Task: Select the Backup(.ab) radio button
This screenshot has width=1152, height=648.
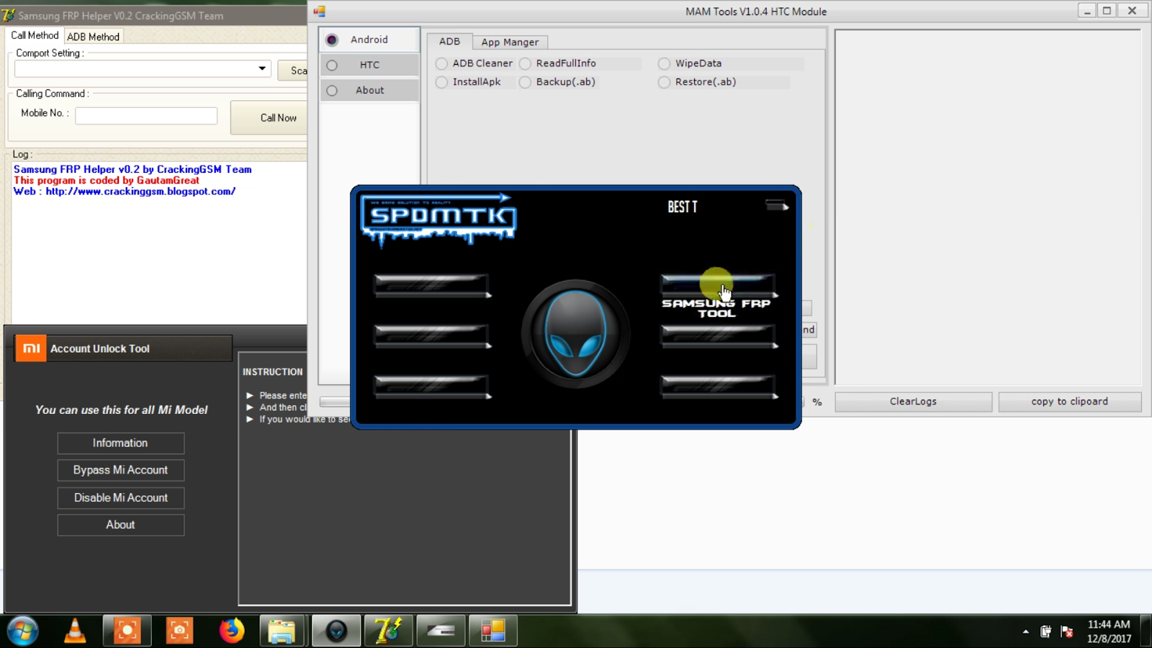Action: pos(525,82)
